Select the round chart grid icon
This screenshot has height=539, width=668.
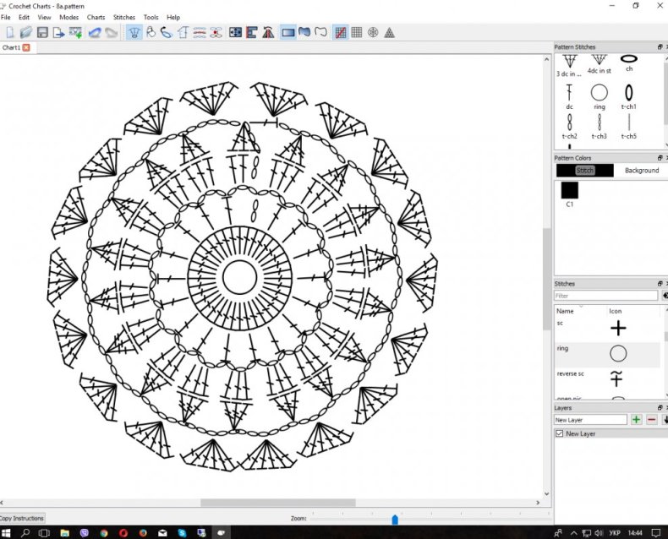(372, 32)
